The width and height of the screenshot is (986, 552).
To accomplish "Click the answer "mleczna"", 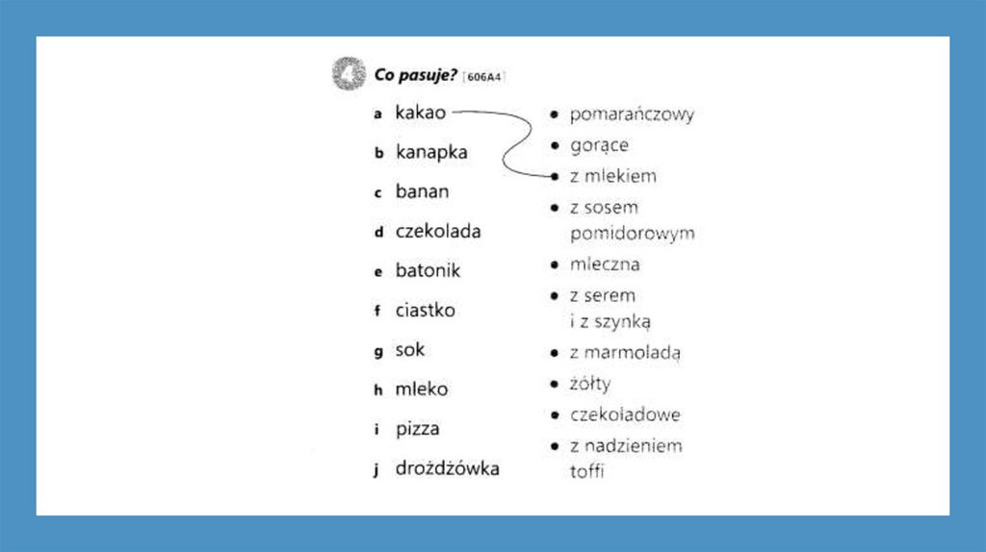I will point(605,264).
